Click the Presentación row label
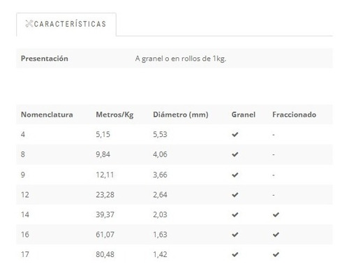349x271 pixels. pyautogui.click(x=45, y=59)
